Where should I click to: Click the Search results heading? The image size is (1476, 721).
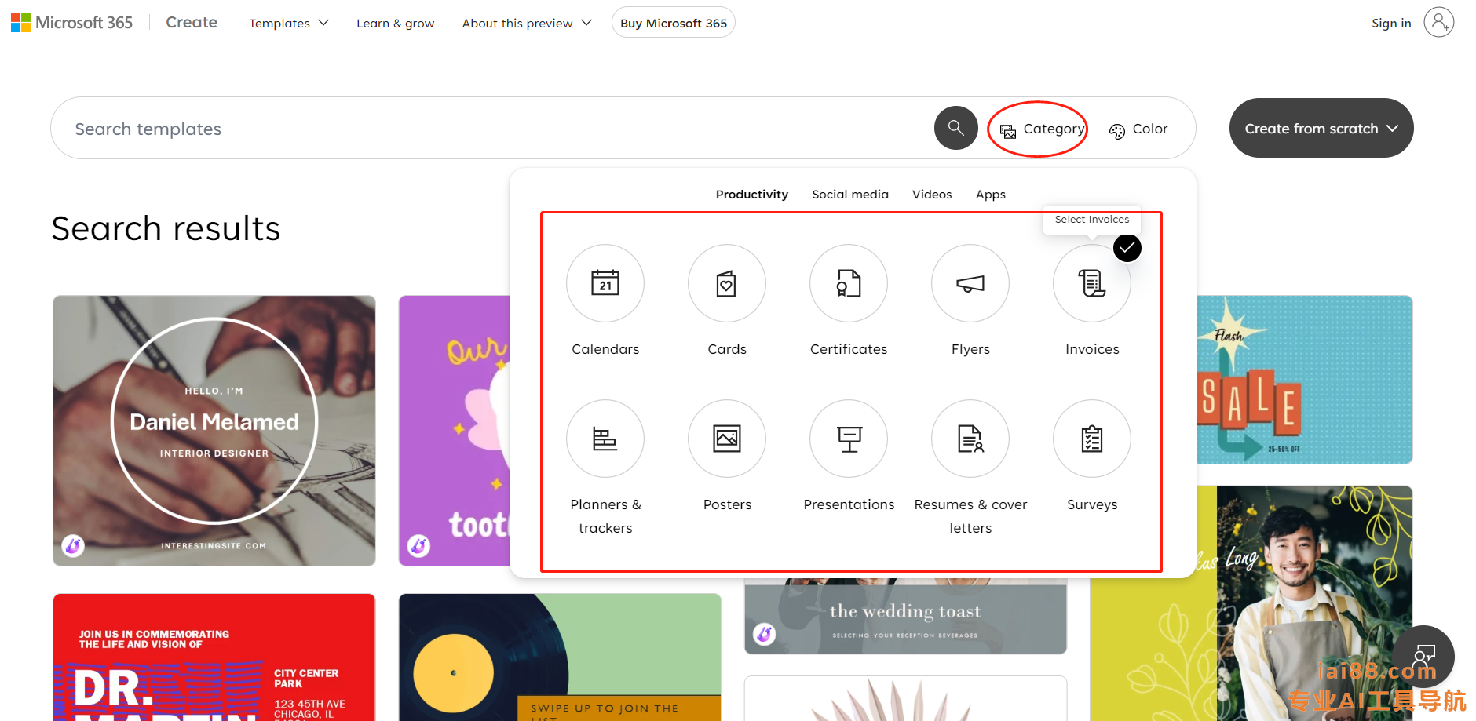[x=166, y=228]
